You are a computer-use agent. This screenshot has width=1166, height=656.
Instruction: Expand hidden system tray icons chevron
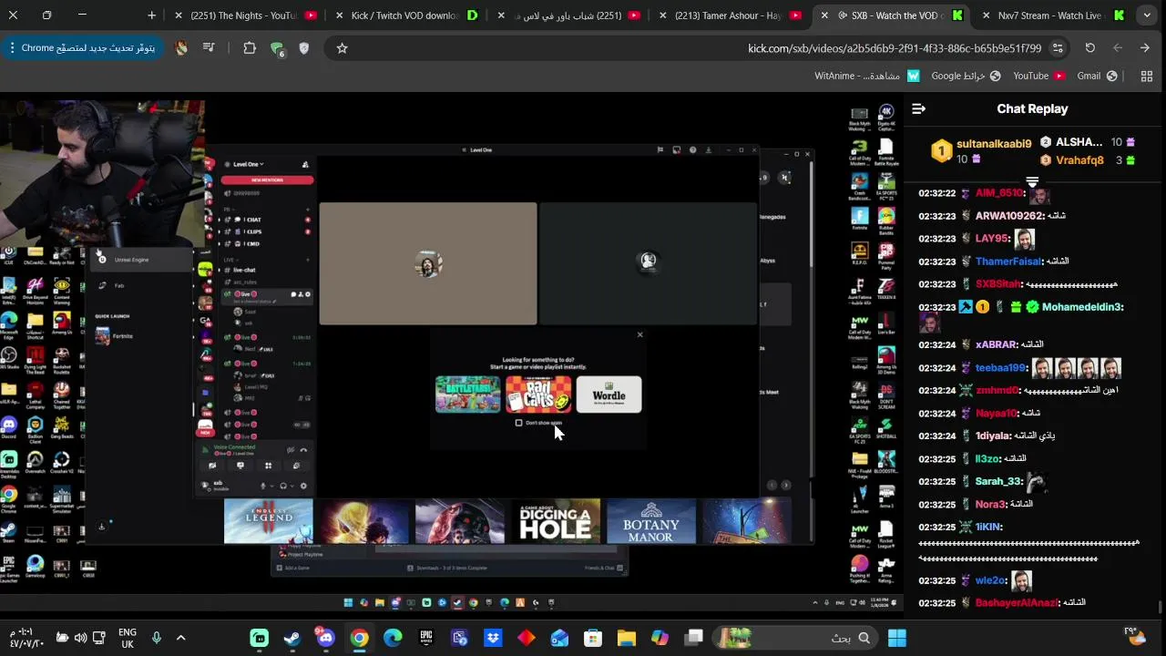point(180,638)
